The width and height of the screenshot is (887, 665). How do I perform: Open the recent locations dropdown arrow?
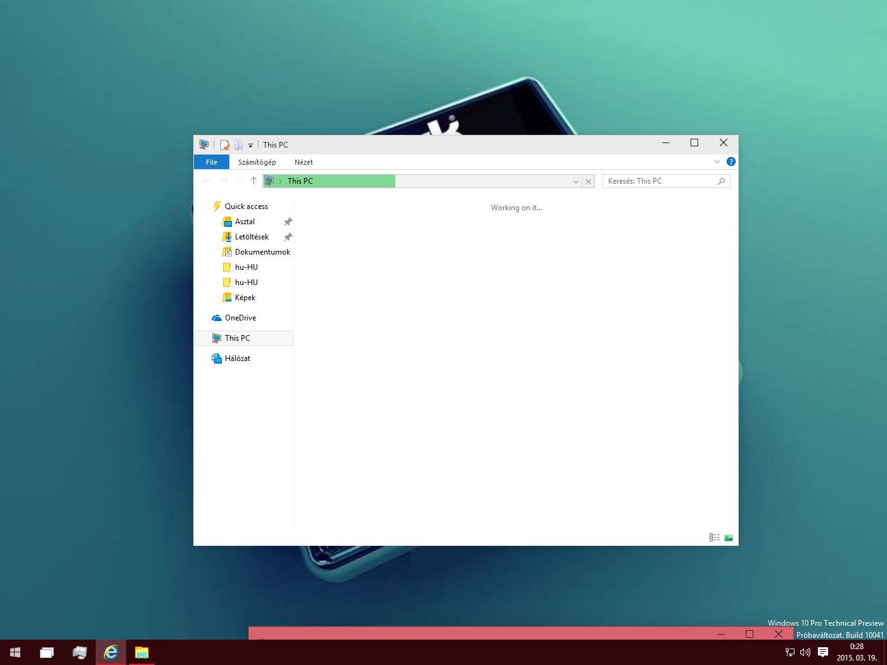(x=239, y=181)
